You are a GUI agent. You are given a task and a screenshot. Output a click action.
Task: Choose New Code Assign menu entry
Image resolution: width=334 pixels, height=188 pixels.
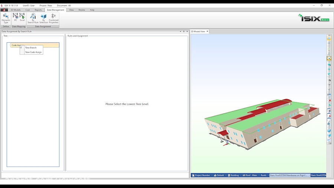point(33,52)
